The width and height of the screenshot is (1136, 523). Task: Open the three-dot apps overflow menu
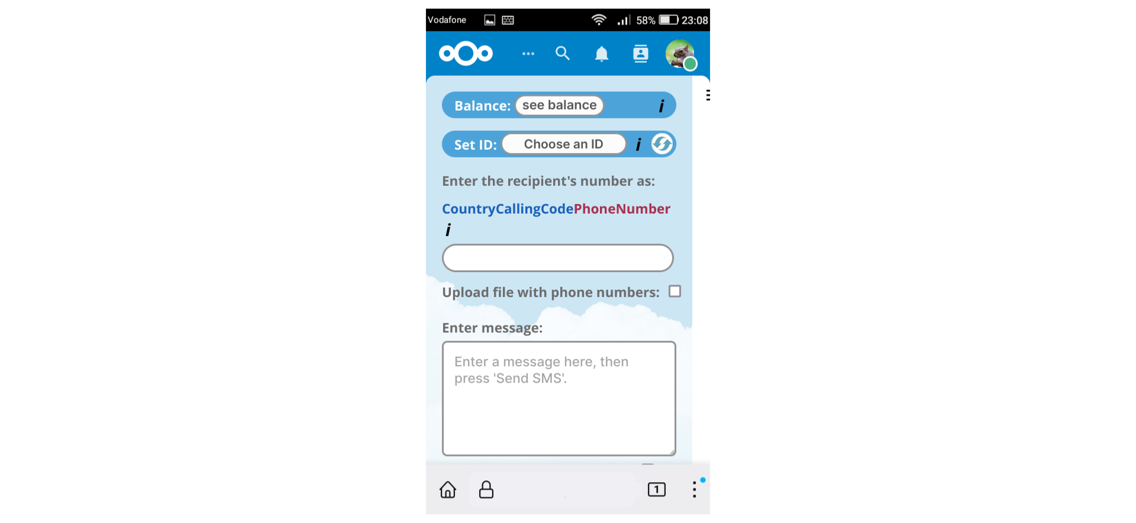click(528, 54)
